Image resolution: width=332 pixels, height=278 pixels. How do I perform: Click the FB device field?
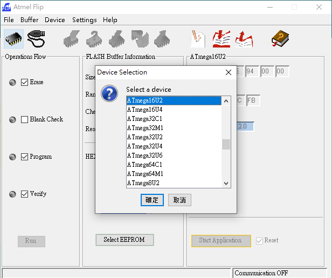click(x=253, y=100)
